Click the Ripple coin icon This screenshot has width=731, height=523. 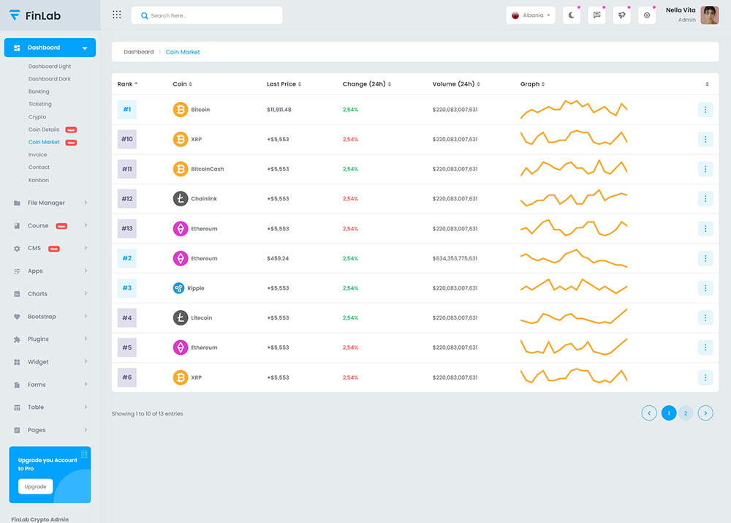pyautogui.click(x=178, y=288)
